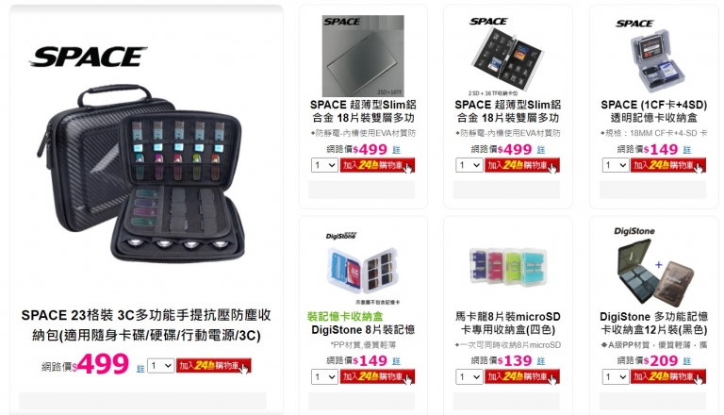
Task: Open quantity dropdown for 馬卡龍 $139 item
Action: click(x=469, y=376)
